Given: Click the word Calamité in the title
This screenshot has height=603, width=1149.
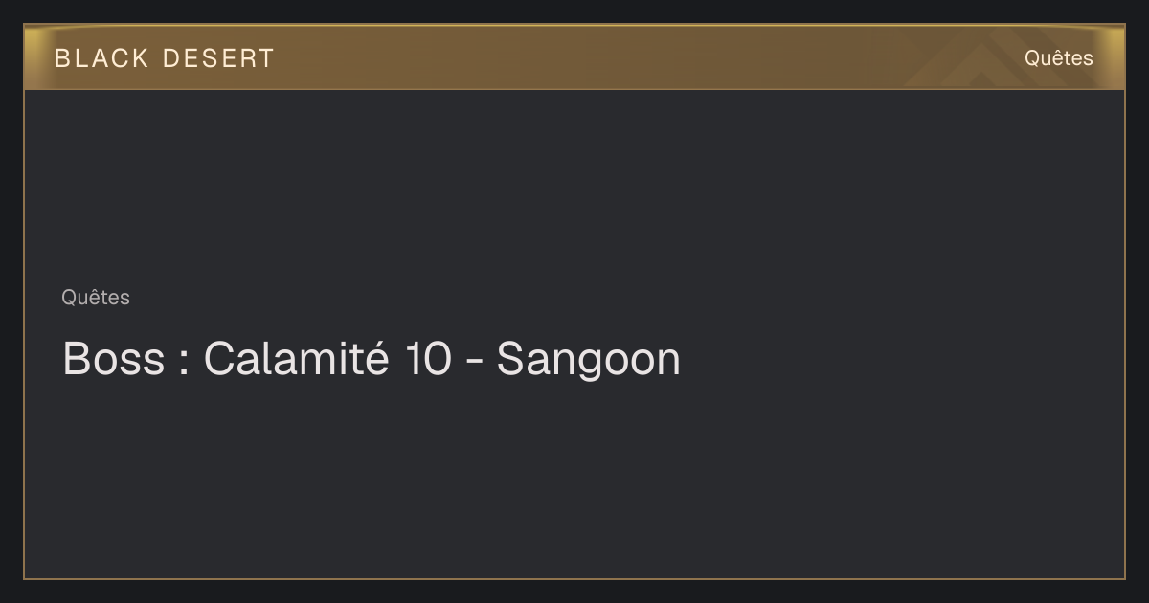Looking at the screenshot, I should coord(296,359).
